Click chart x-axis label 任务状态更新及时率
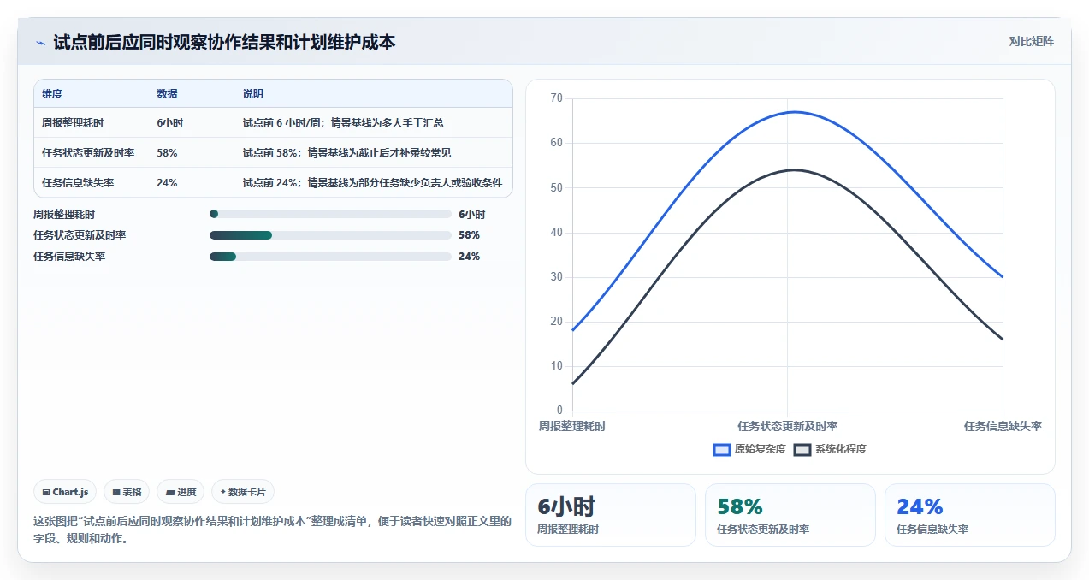Screen dimensions: 1089x580 tap(788, 426)
